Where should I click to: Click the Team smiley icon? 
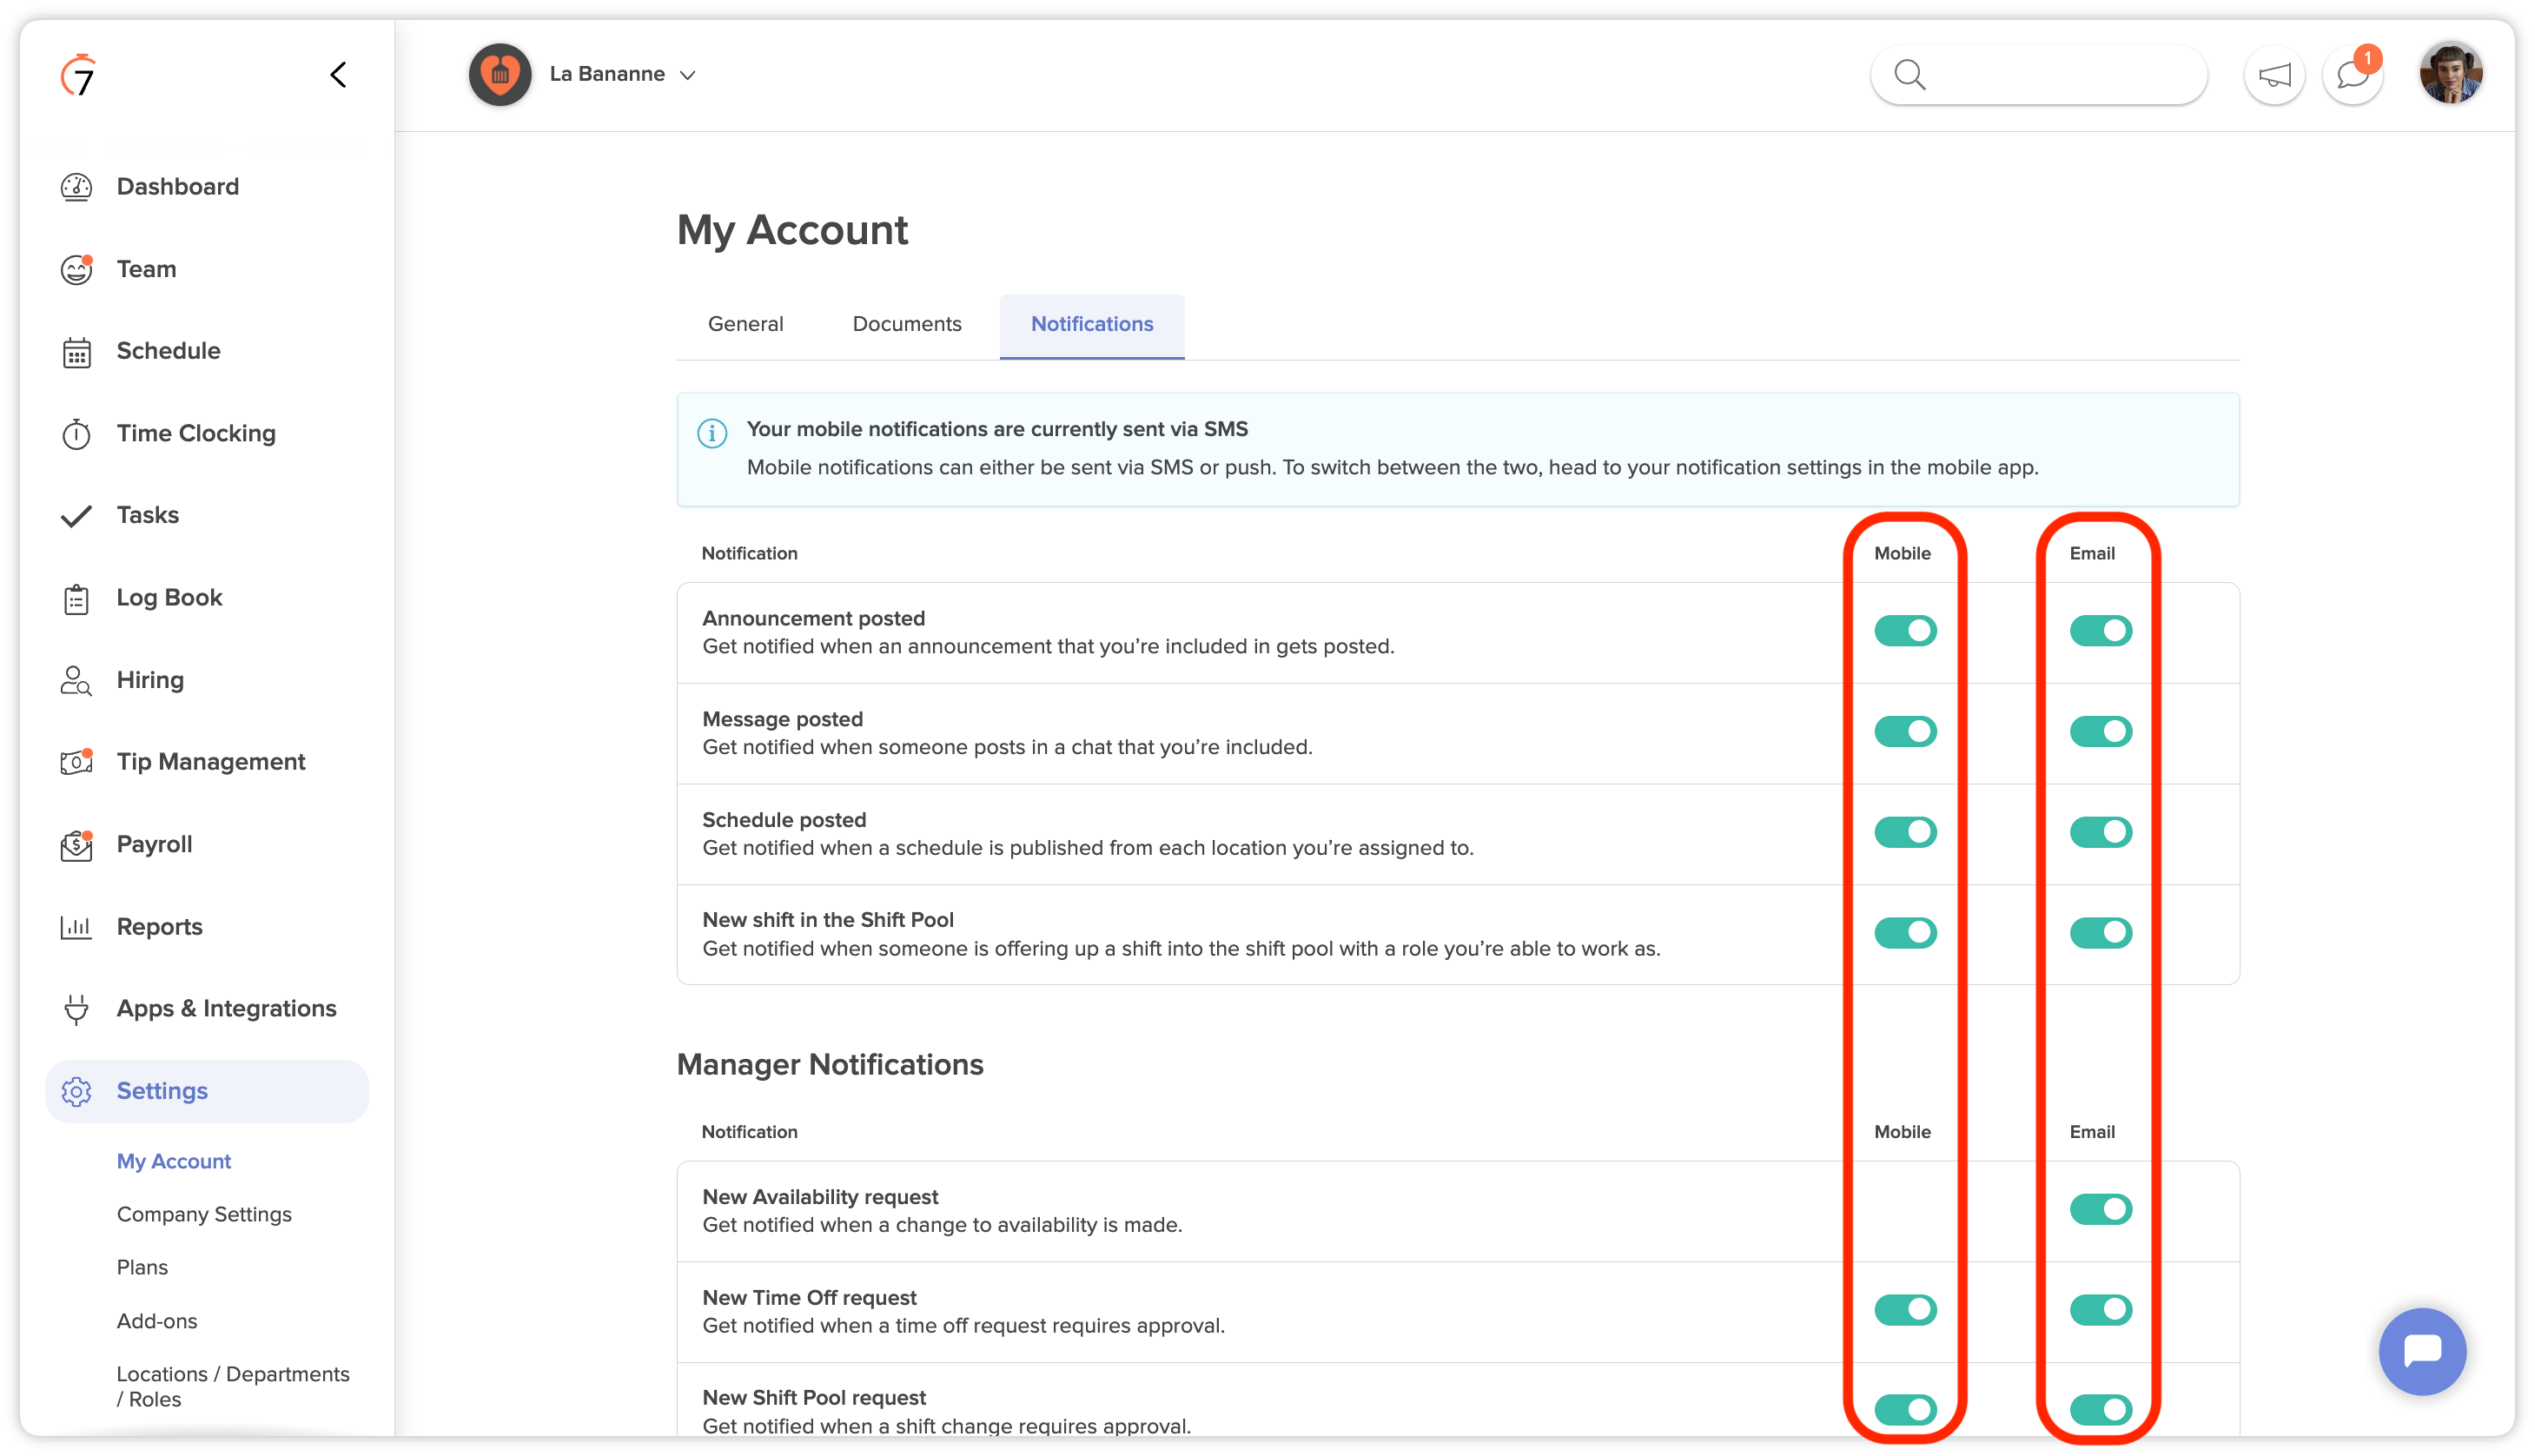pyautogui.click(x=76, y=269)
